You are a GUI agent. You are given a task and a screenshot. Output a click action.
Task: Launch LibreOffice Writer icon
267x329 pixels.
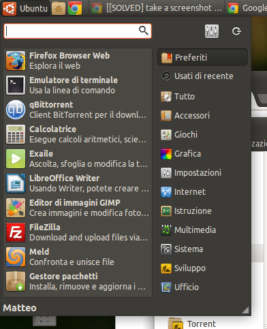pyautogui.click(x=16, y=183)
